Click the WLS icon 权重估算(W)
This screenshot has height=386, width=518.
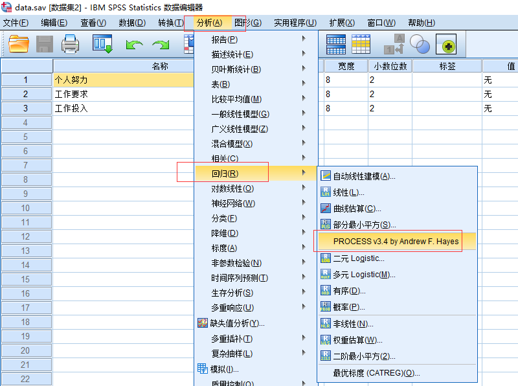tap(326, 340)
